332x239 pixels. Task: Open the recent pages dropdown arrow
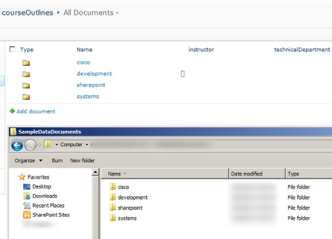click(39, 145)
